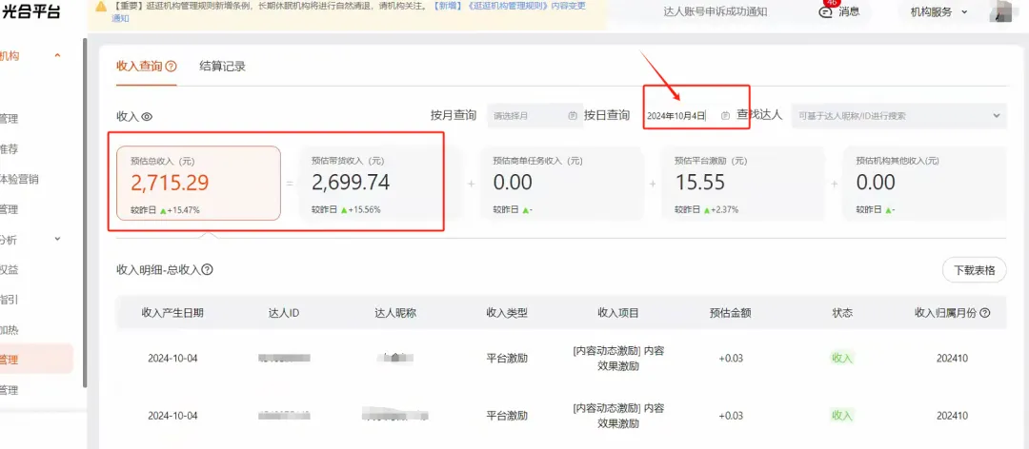Click help icon next to 收入归属月份 header
Image resolution: width=1029 pixels, height=449 pixels.
(x=984, y=313)
